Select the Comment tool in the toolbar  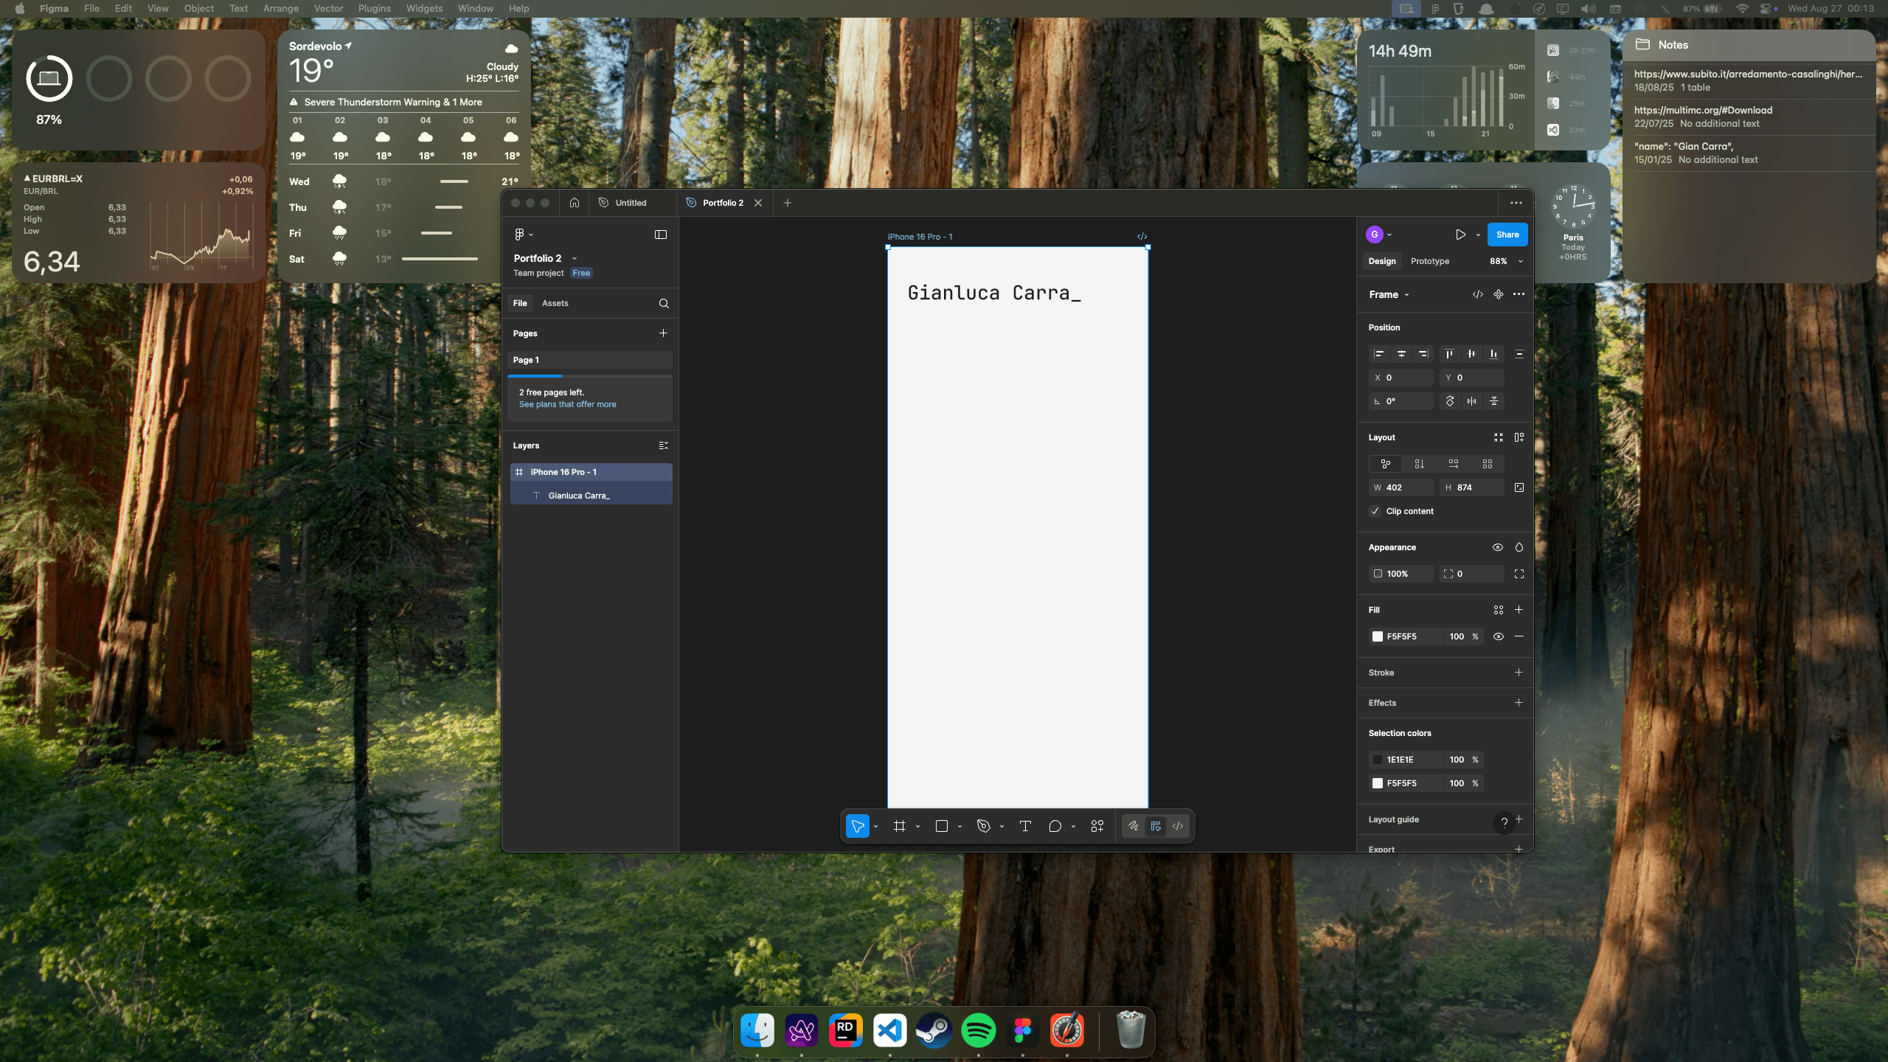pyautogui.click(x=1055, y=826)
